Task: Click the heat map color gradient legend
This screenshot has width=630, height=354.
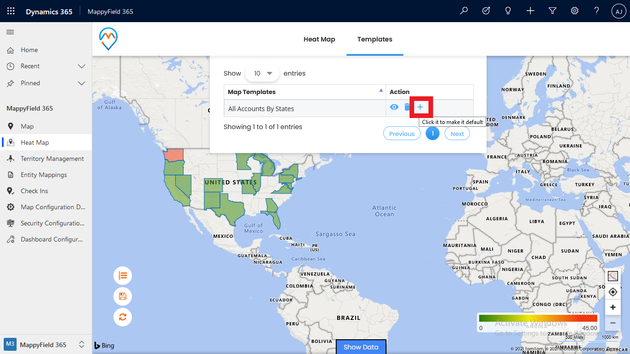Action: (538, 318)
